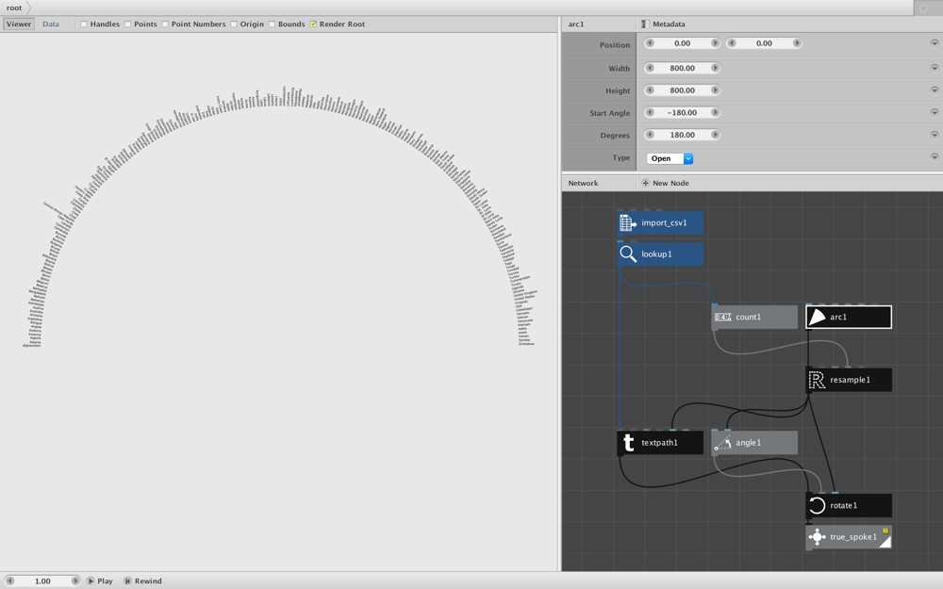The image size is (943, 589).
Task: Increase Position Y value with right arrow
Action: pyautogui.click(x=797, y=43)
